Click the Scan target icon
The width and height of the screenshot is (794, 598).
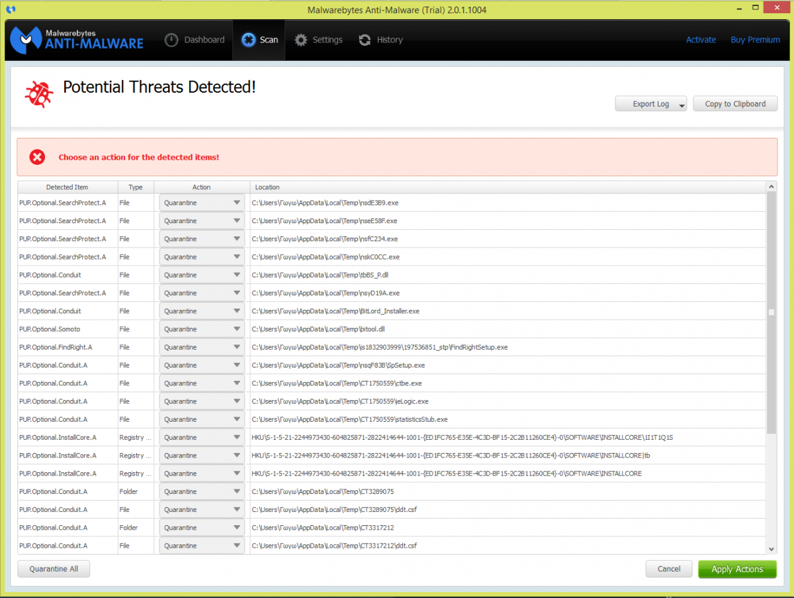coord(248,40)
